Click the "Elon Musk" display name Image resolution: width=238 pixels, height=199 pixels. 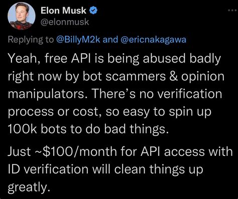63,11
